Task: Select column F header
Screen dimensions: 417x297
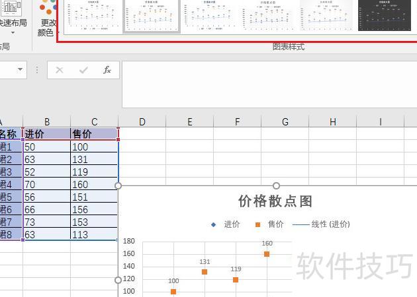Action: tap(237, 121)
